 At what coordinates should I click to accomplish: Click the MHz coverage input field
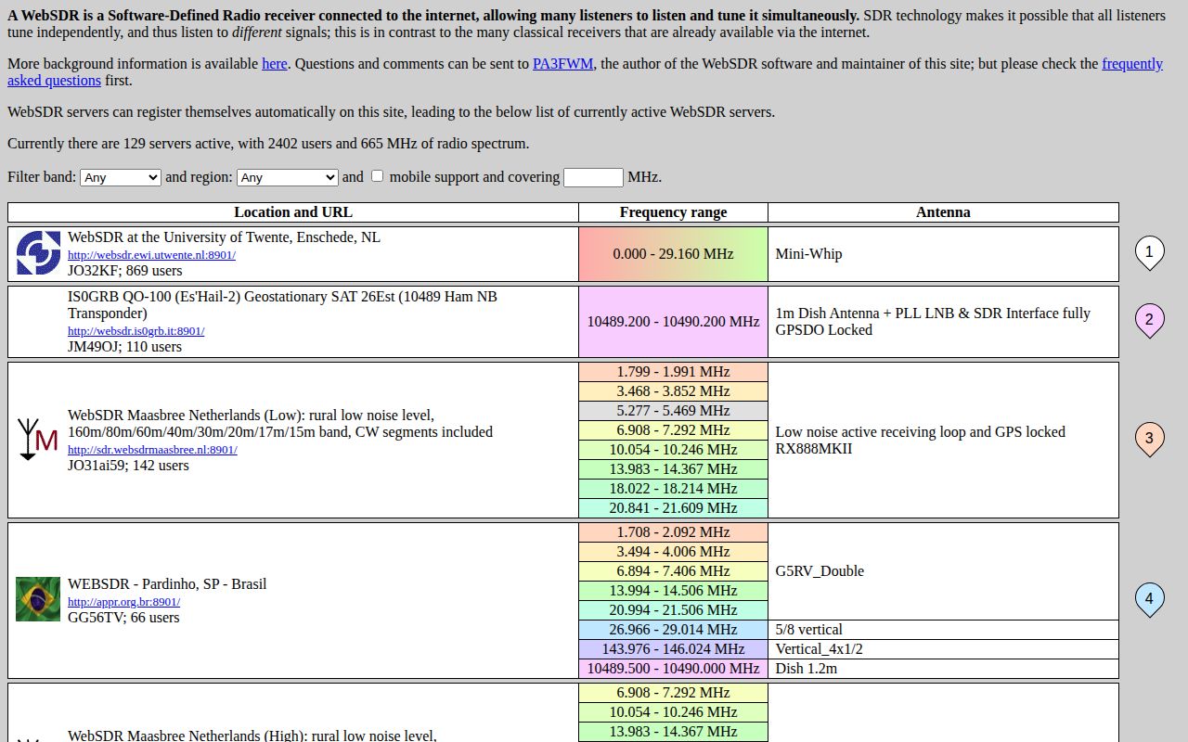point(593,176)
